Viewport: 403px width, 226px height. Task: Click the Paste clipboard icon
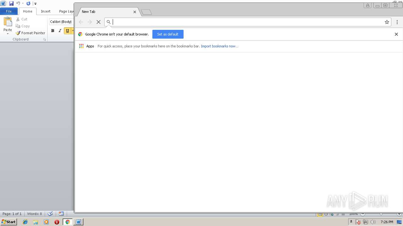tap(8, 22)
